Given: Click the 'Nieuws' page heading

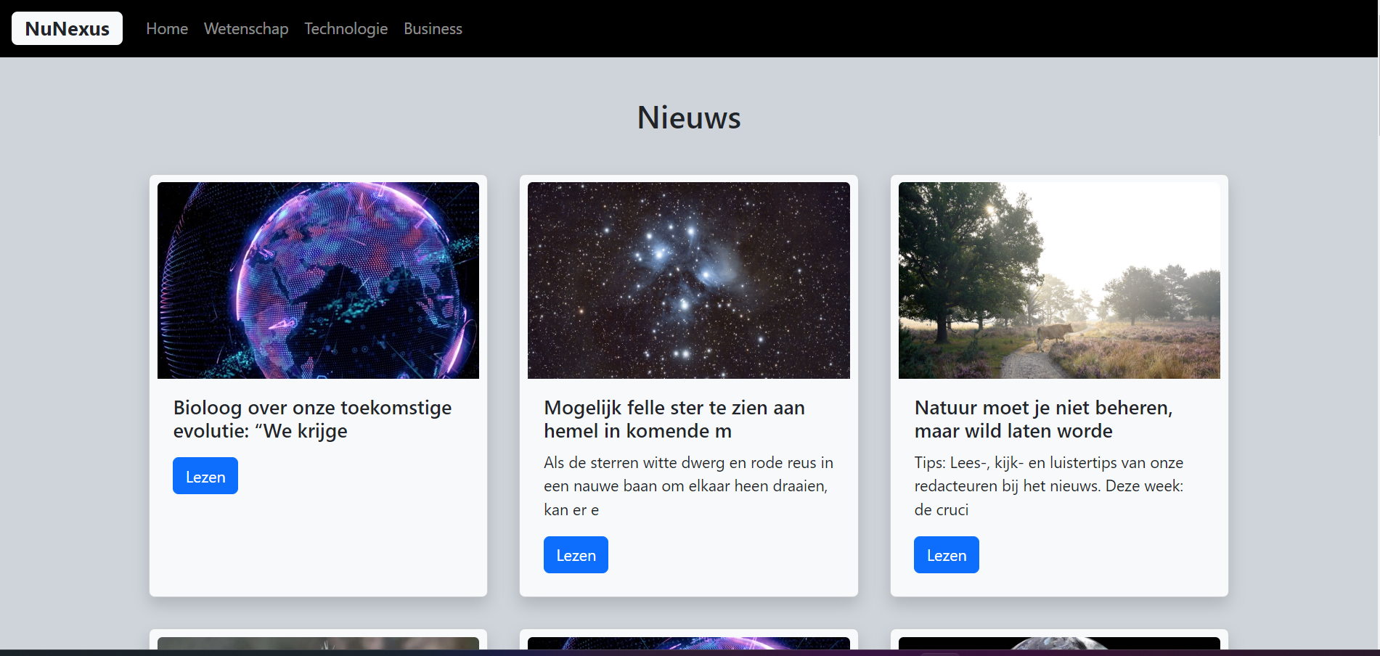Looking at the screenshot, I should tap(689, 118).
